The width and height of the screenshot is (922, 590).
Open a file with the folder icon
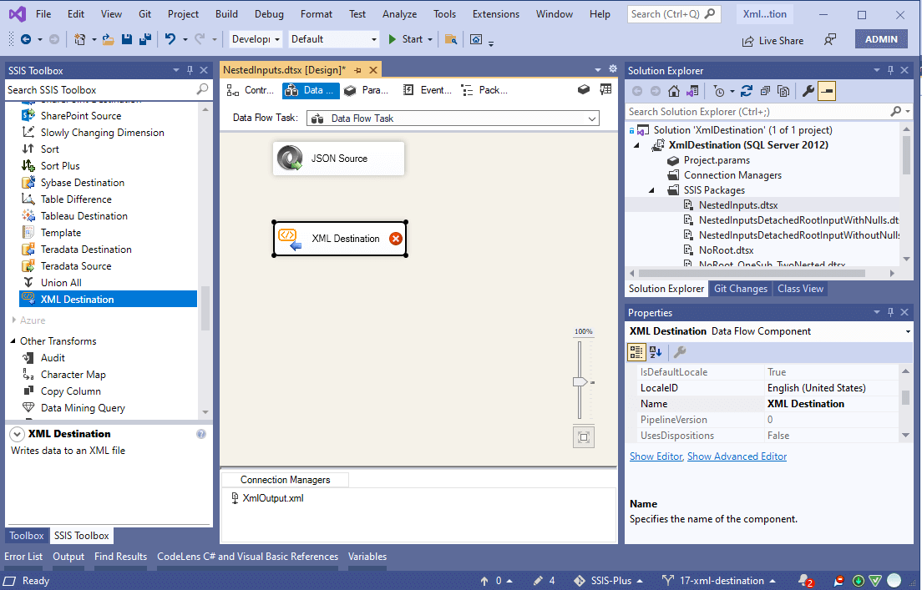109,39
